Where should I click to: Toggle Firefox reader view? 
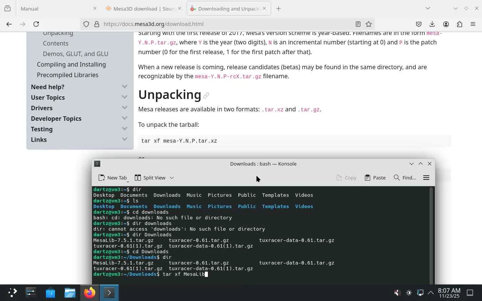click(358, 24)
